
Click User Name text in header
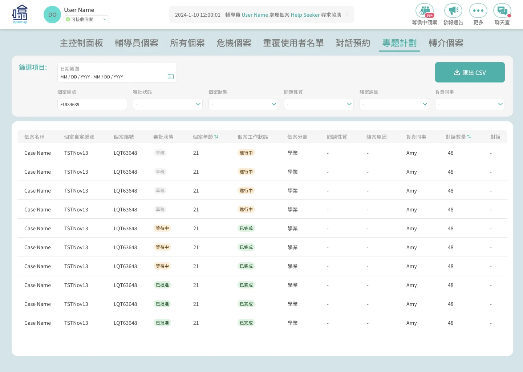click(x=79, y=10)
